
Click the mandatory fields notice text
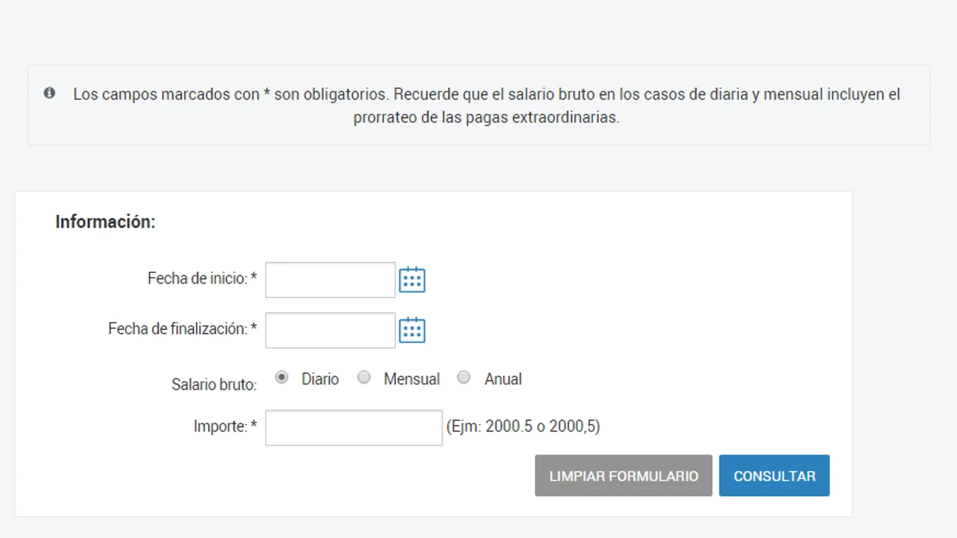(x=486, y=106)
